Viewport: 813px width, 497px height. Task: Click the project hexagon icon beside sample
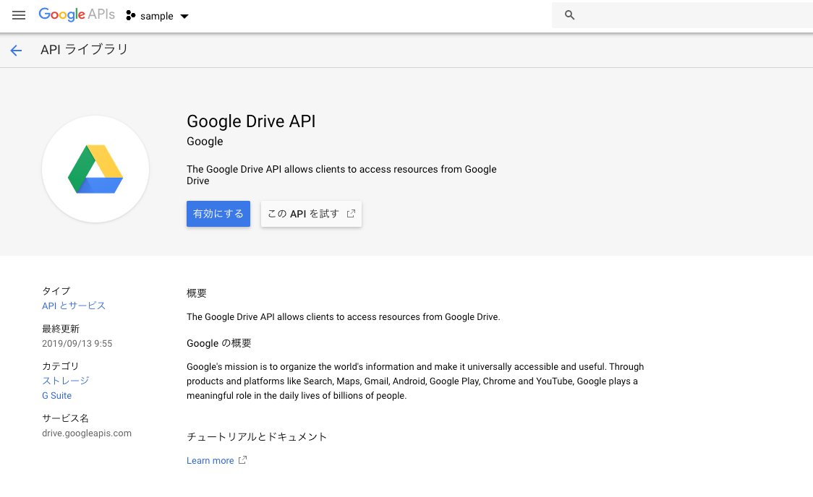(x=131, y=16)
